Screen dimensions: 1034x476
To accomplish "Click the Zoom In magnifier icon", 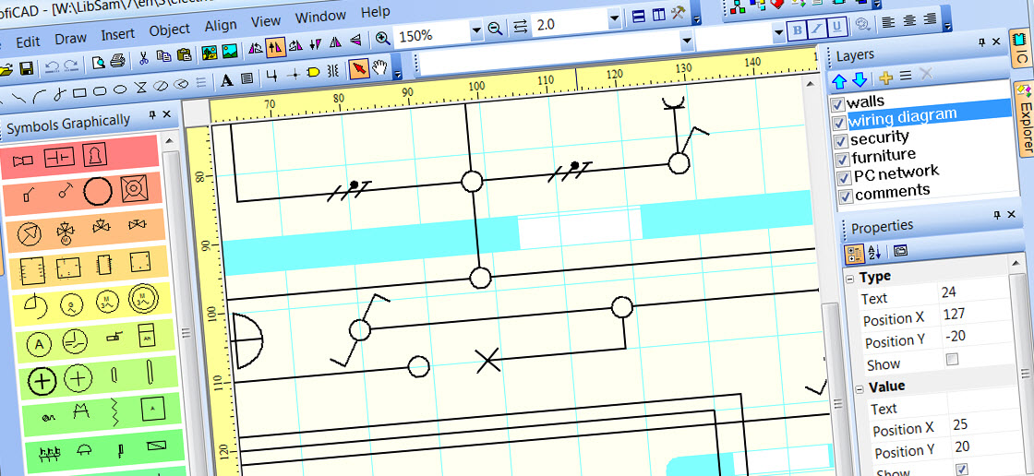I will [x=383, y=38].
